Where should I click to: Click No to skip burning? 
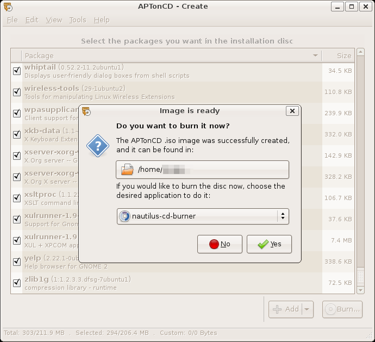220,244
